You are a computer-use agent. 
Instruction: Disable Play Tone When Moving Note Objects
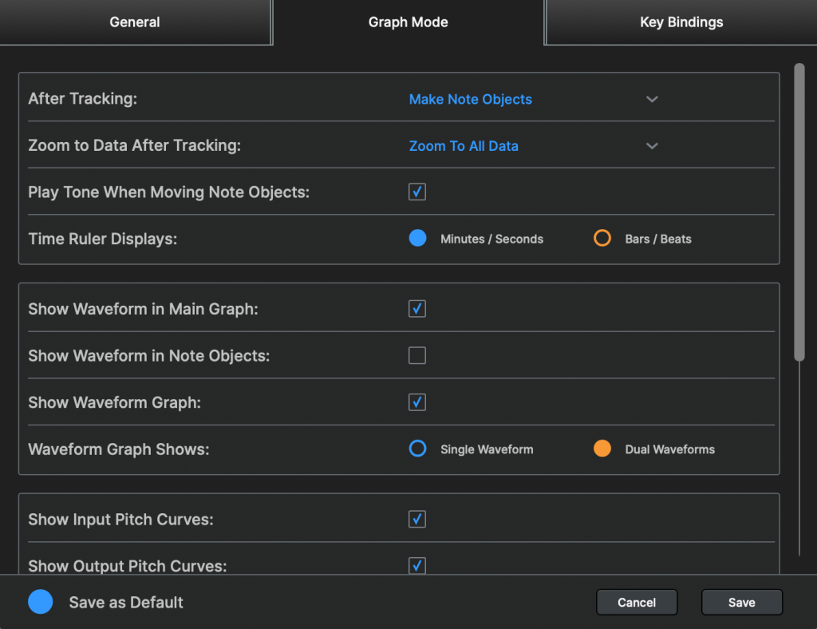pyautogui.click(x=416, y=192)
